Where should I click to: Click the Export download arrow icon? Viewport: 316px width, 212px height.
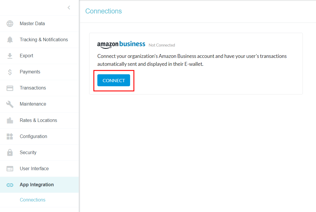(10, 56)
